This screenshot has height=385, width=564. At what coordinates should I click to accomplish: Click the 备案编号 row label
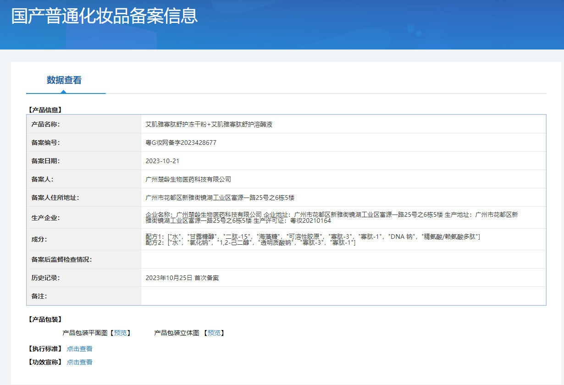45,143
